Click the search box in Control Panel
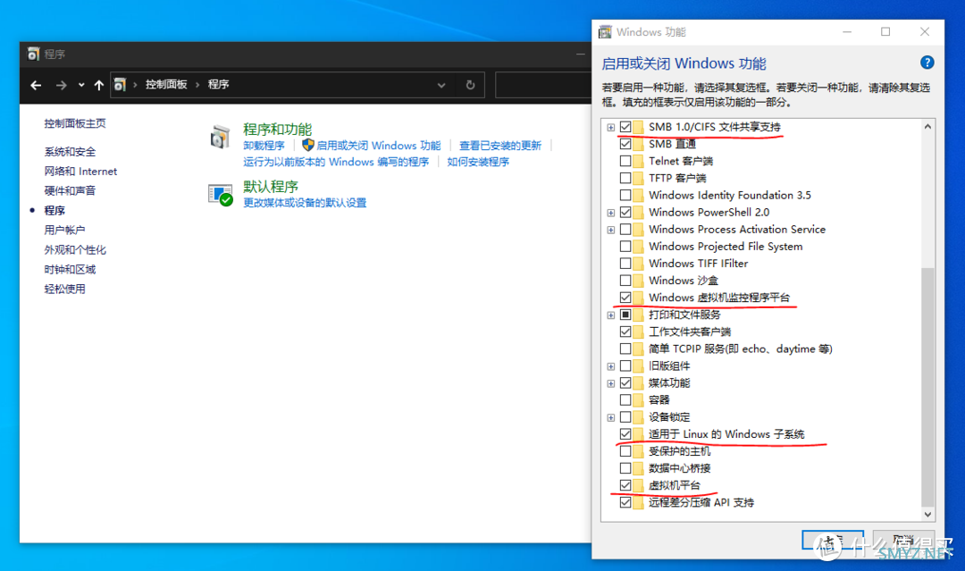The image size is (965, 571). click(x=544, y=85)
